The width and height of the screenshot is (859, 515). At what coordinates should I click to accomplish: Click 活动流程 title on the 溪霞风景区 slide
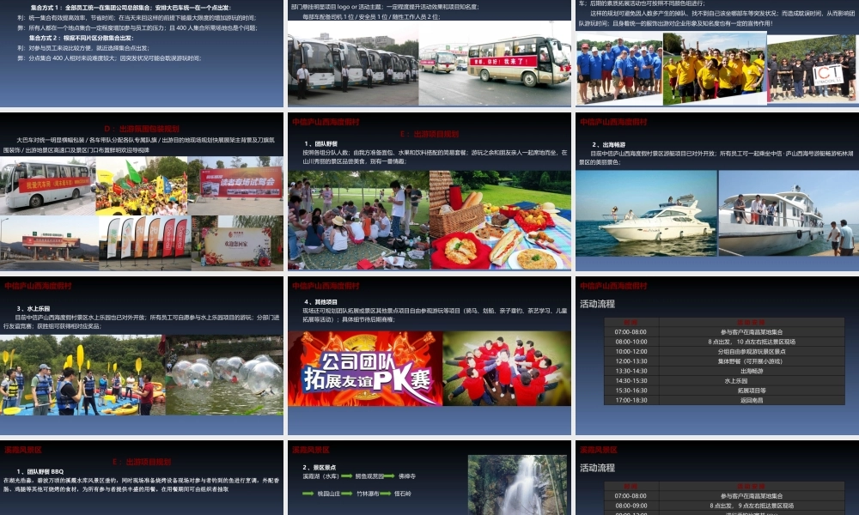pyautogui.click(x=597, y=468)
